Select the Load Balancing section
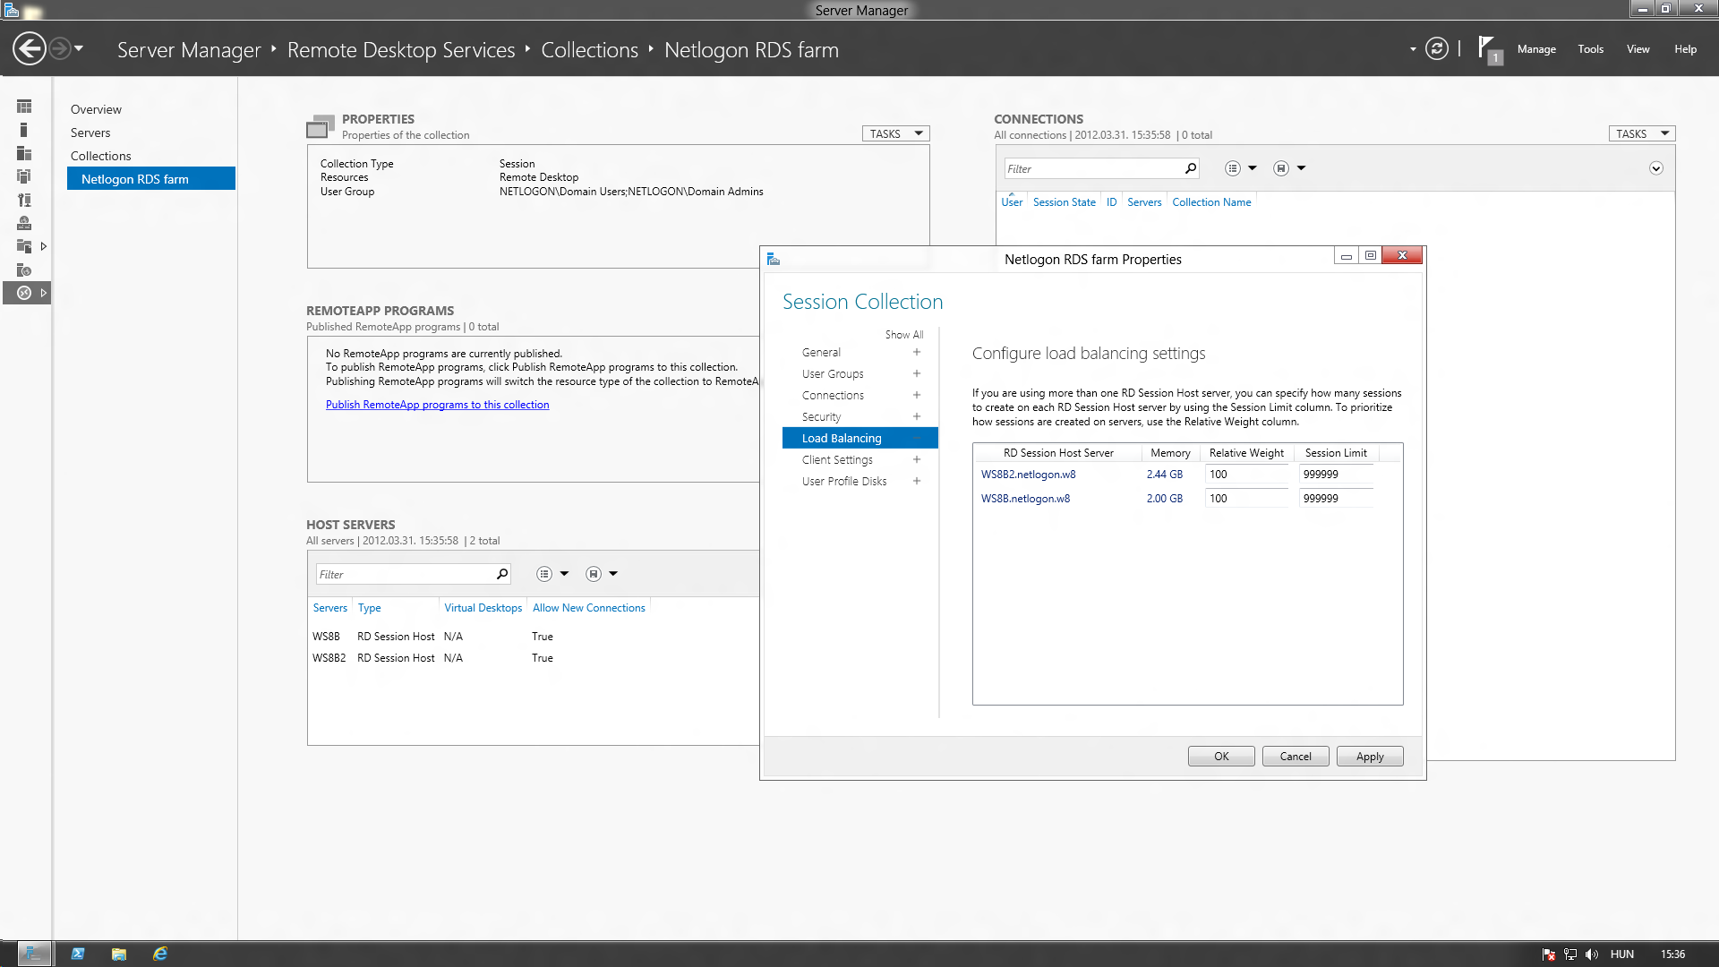Viewport: 1719px width, 967px height. pyautogui.click(x=859, y=438)
